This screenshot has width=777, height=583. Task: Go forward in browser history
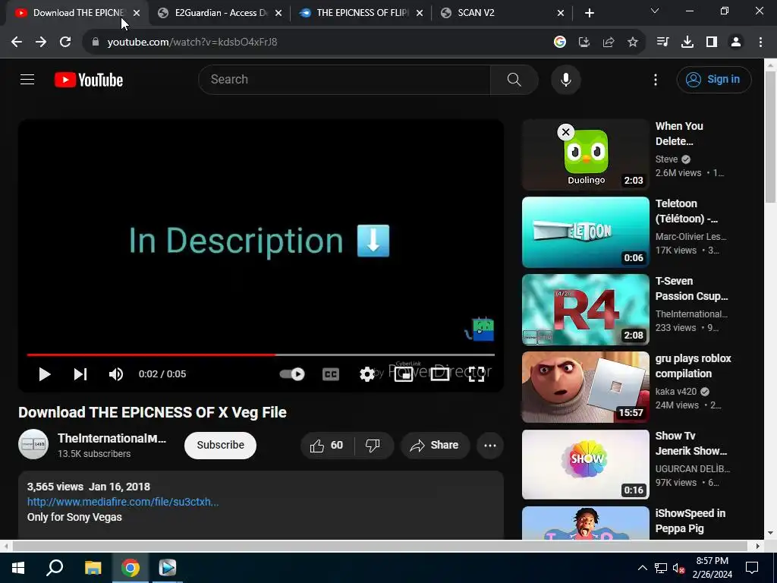(41, 43)
